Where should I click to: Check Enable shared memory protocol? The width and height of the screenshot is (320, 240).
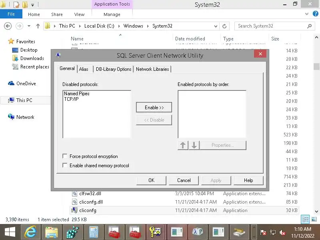click(x=65, y=165)
